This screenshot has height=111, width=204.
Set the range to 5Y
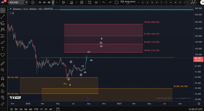pyautogui.click(x=46, y=109)
